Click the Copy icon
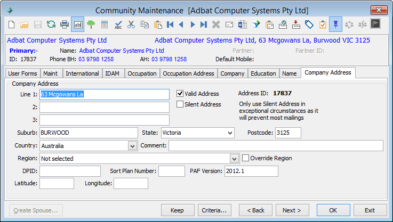This screenshot has height=222, width=393. click(145, 24)
